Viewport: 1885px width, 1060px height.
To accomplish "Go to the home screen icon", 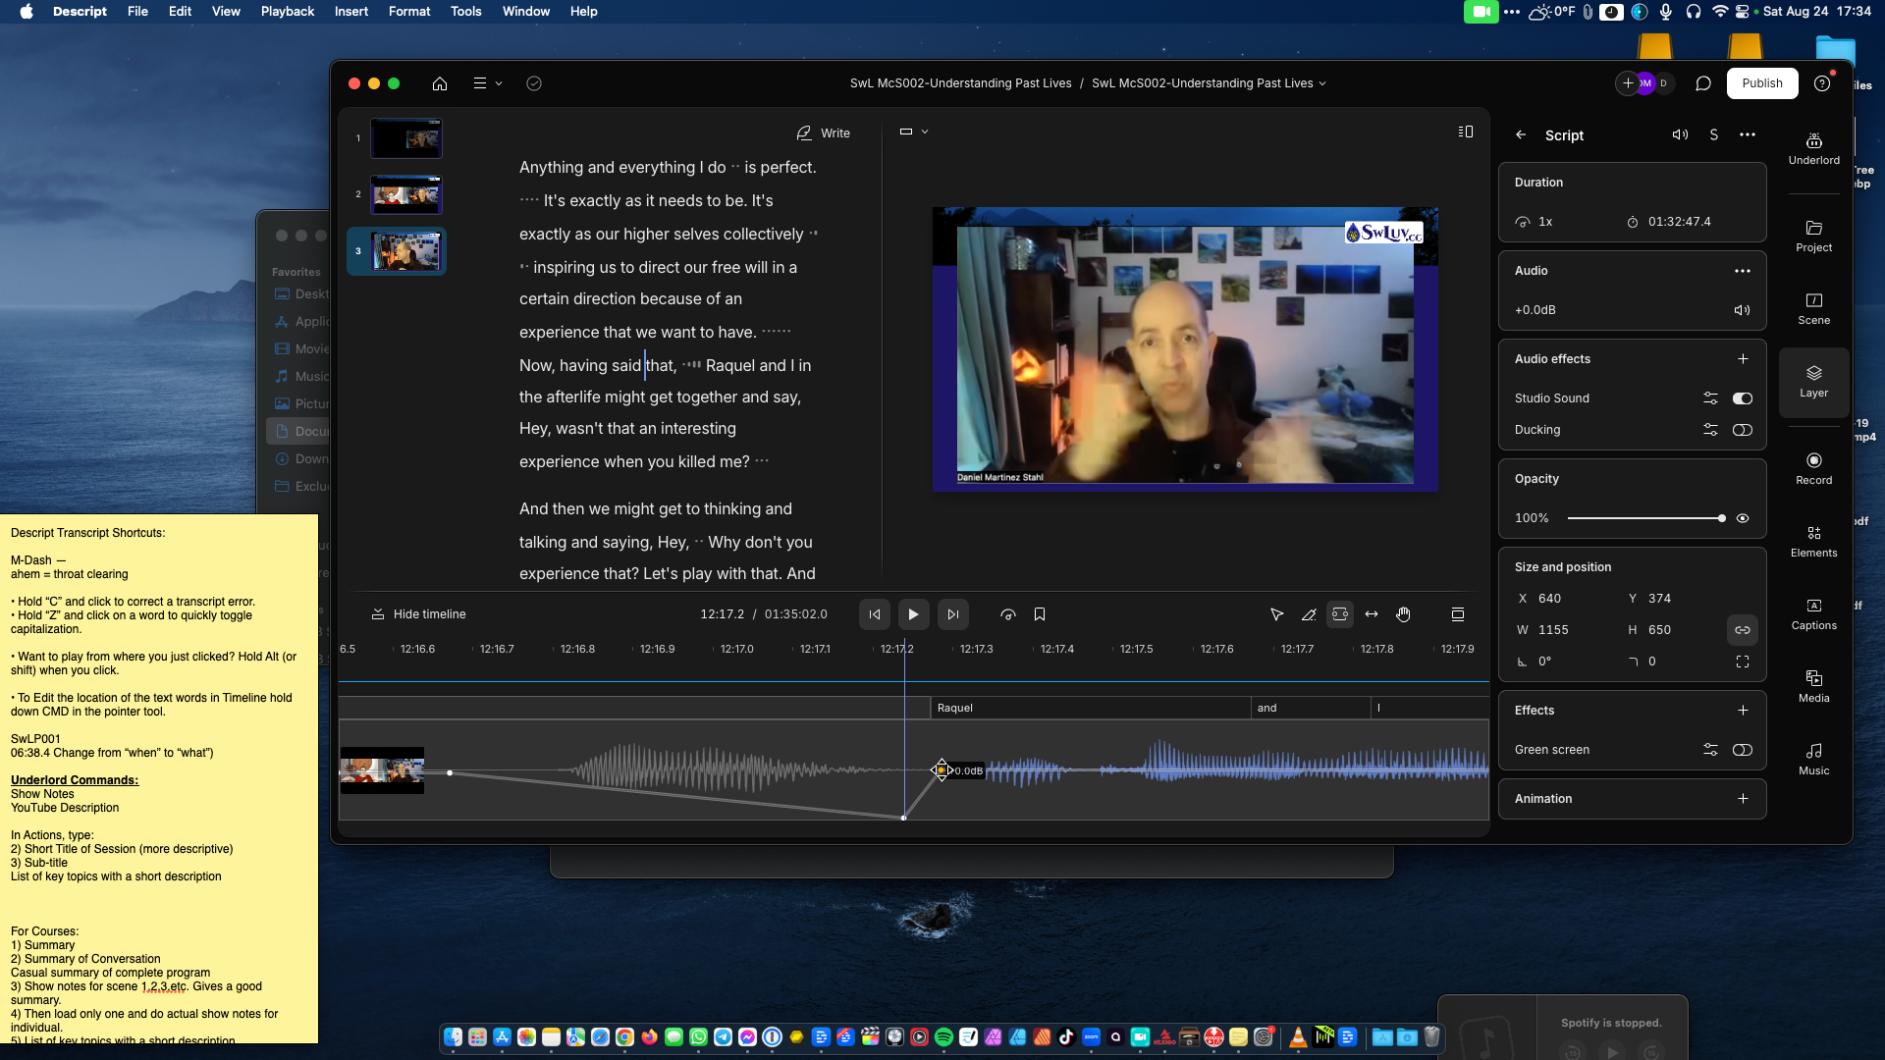I will point(440,83).
